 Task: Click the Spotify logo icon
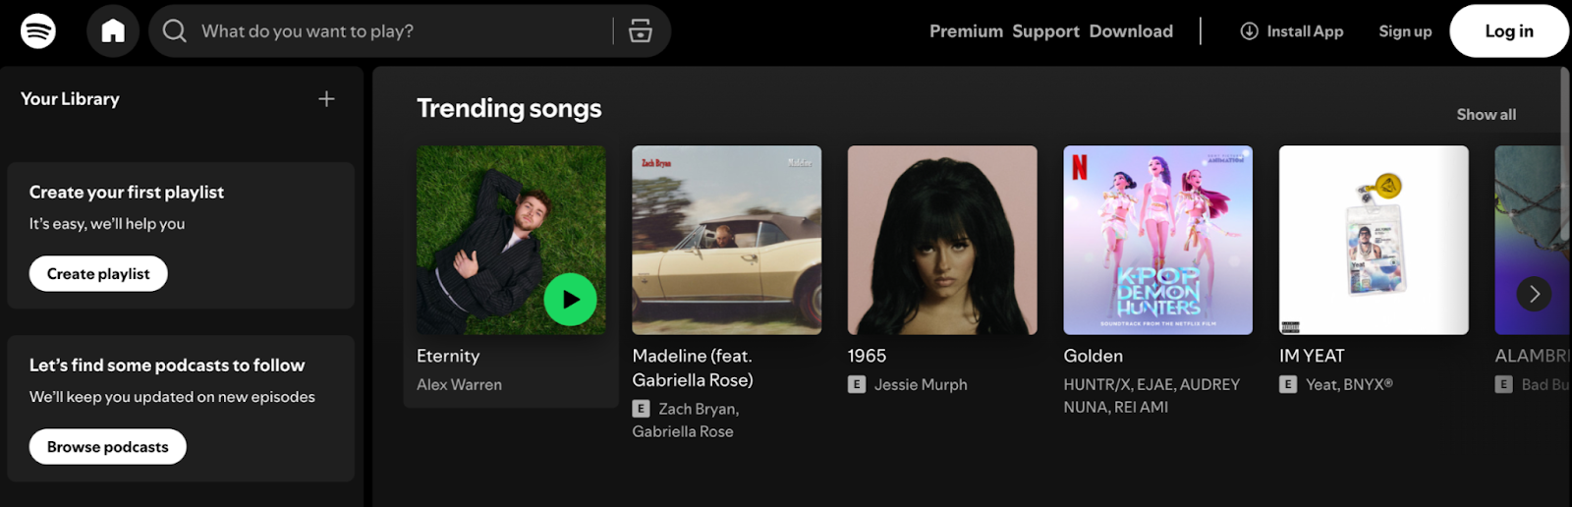(x=38, y=31)
